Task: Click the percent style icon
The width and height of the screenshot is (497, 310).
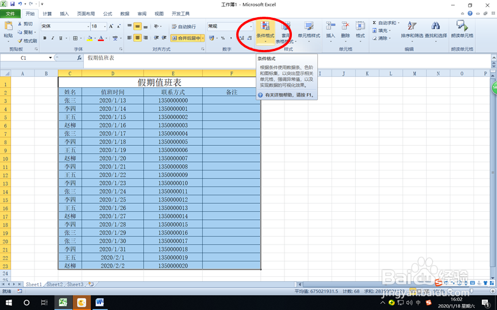Action: click(223, 38)
